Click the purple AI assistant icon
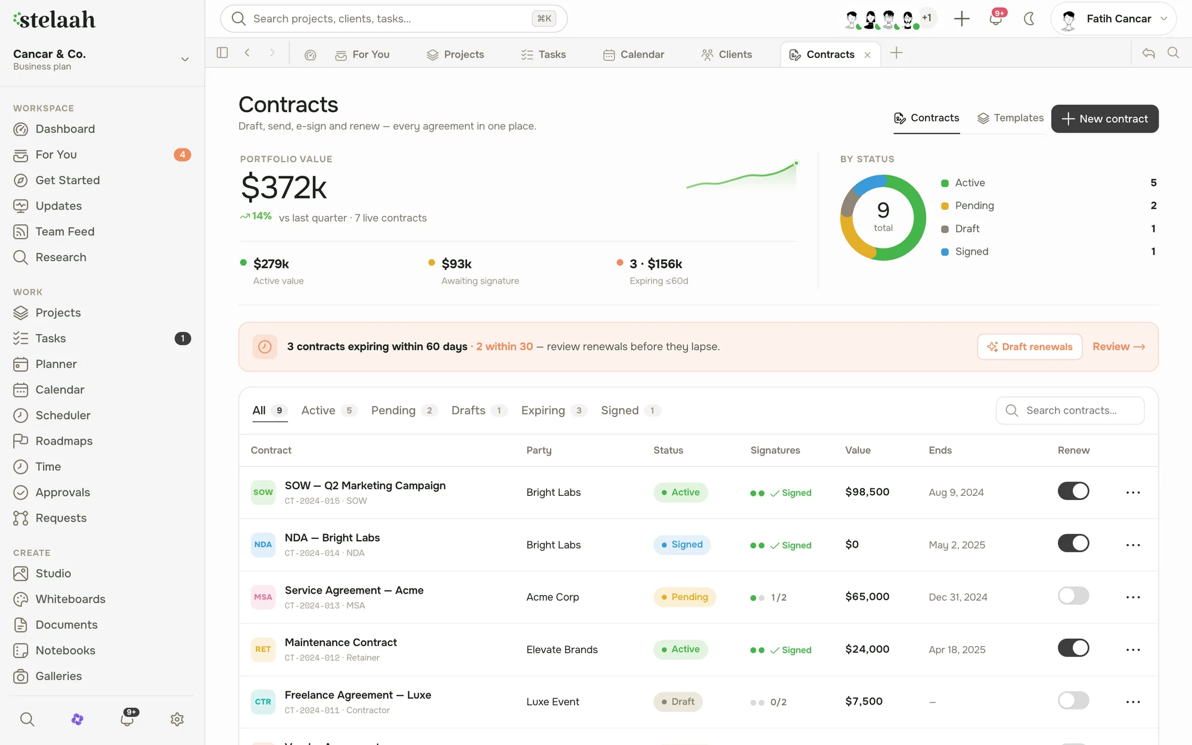Image resolution: width=1192 pixels, height=745 pixels. [77, 719]
